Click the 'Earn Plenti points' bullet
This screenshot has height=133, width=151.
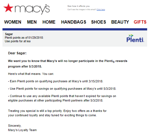[56, 81]
